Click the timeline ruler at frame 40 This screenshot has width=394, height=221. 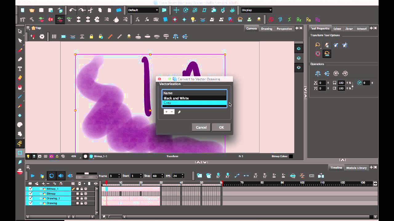click(181, 183)
